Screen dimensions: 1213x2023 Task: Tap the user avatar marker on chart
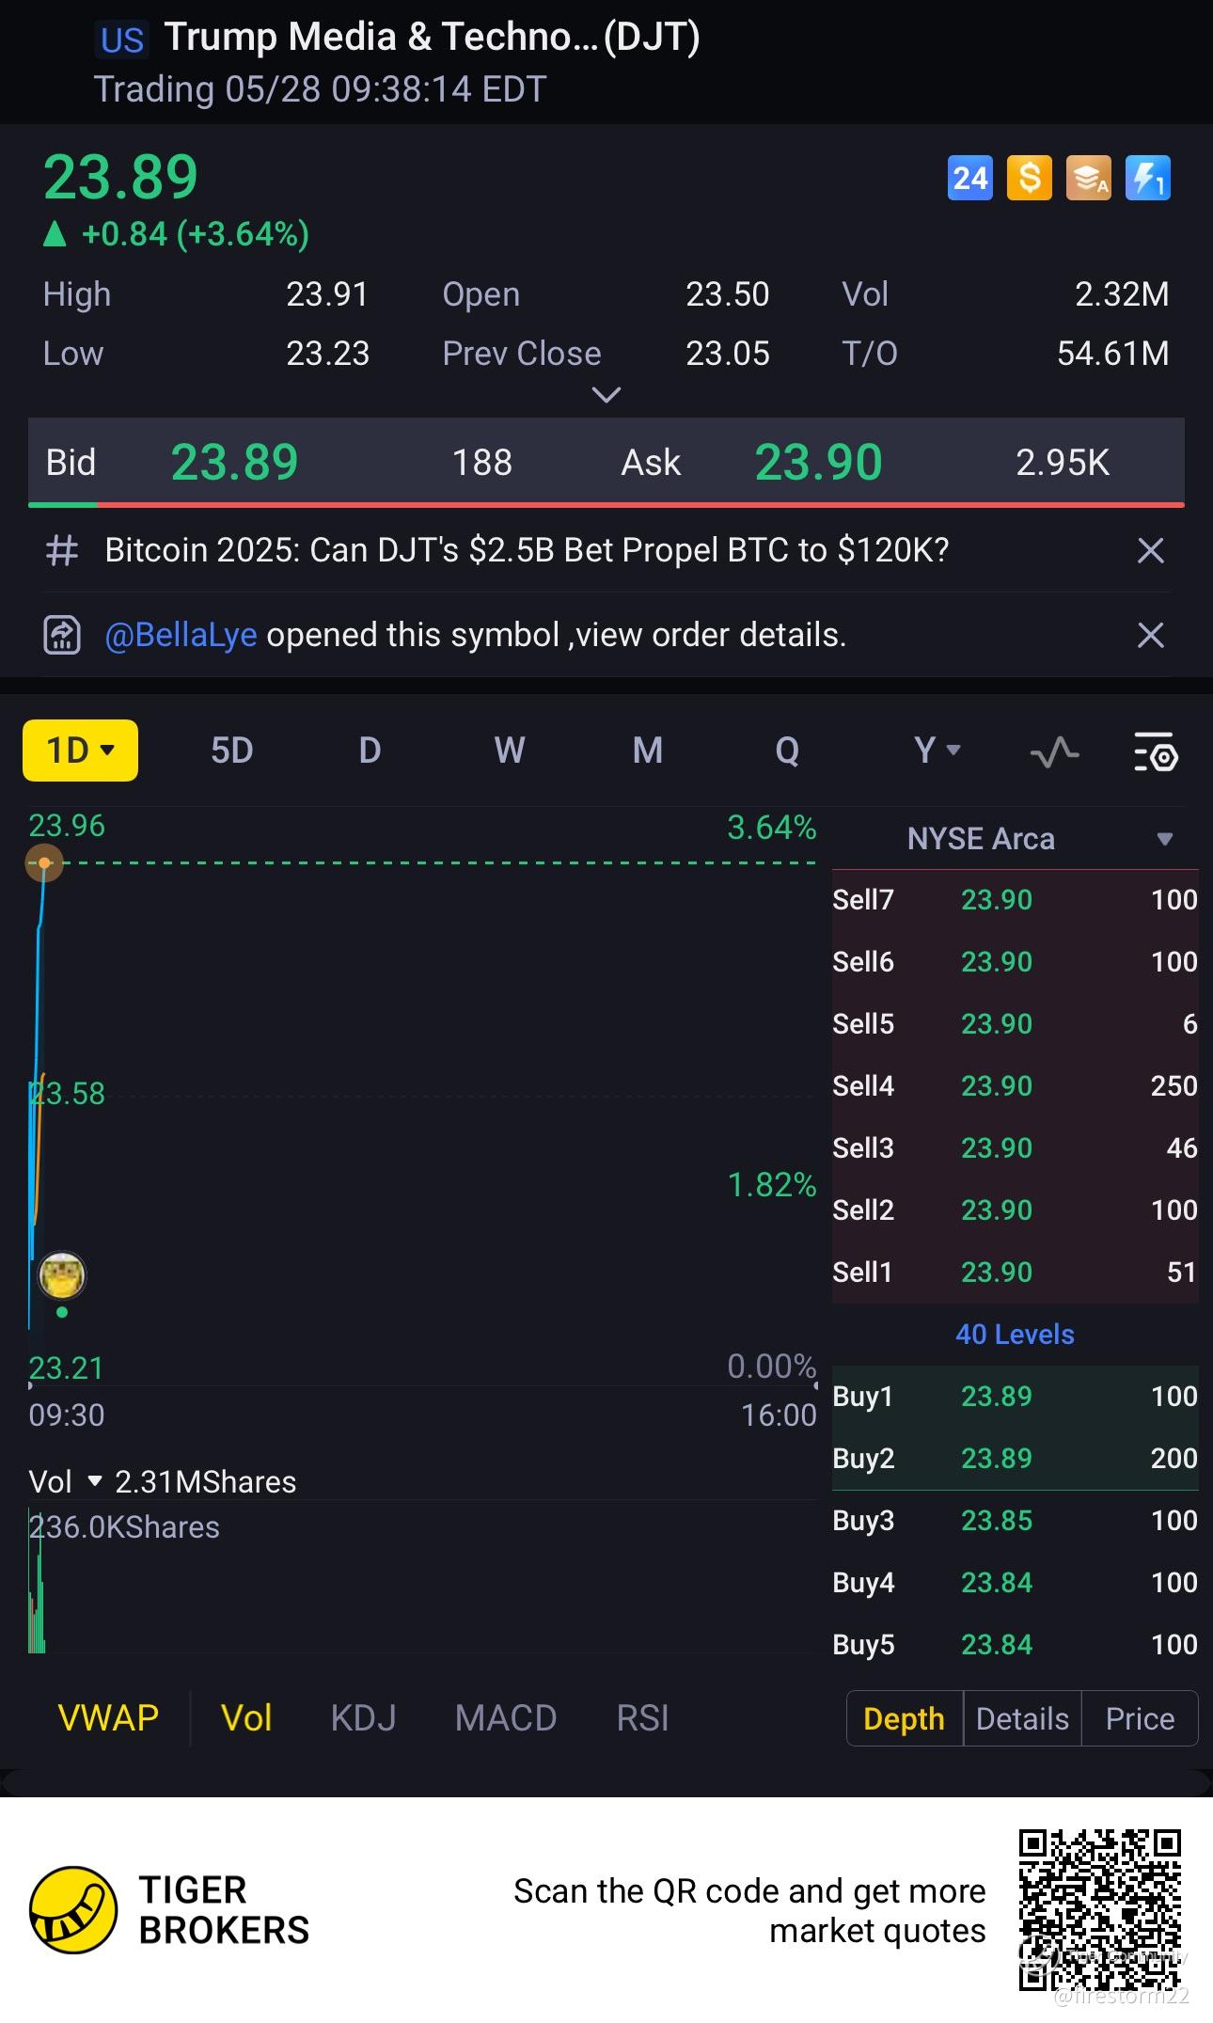click(62, 1275)
